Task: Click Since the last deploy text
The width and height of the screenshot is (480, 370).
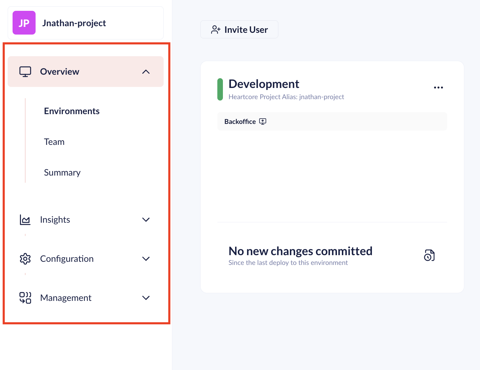Action: [288, 262]
